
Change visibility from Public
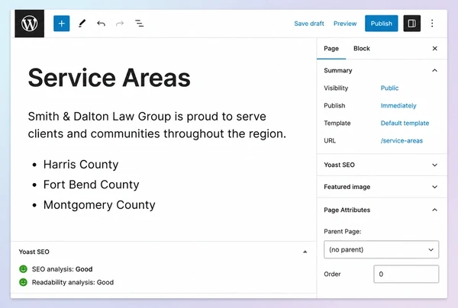point(389,88)
